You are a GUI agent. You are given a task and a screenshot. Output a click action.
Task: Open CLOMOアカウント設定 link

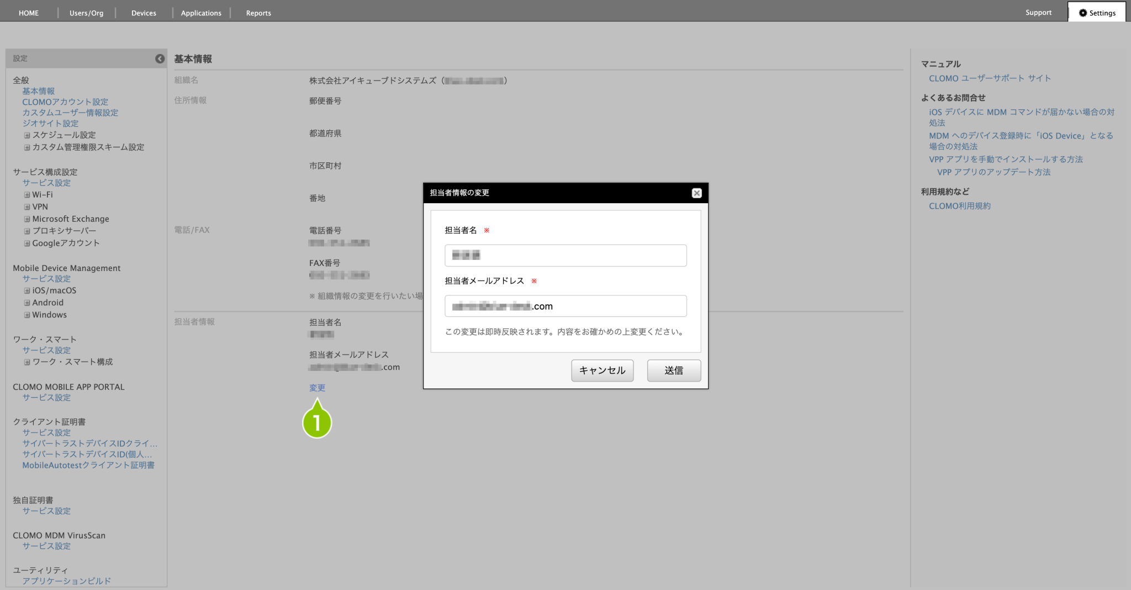point(65,102)
